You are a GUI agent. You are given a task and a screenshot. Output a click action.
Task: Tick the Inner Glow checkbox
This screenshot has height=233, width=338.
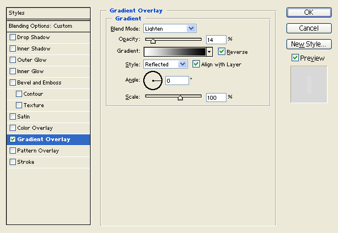click(x=12, y=71)
